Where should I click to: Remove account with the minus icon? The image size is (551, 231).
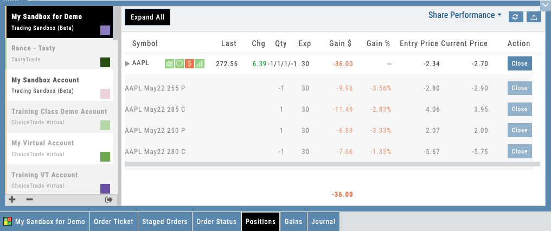pos(29,200)
